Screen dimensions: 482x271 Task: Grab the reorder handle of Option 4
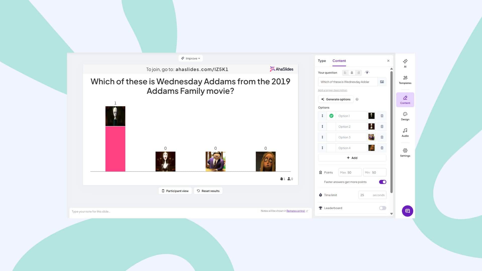point(322,148)
